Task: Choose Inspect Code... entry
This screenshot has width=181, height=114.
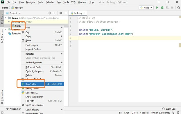Action: click(42, 49)
